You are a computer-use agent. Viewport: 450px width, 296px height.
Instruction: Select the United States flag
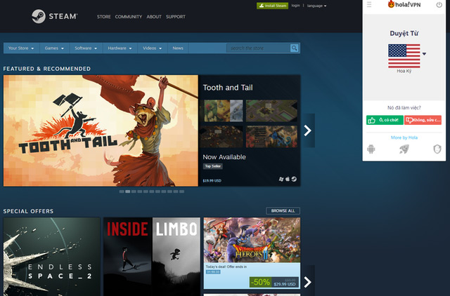(404, 56)
